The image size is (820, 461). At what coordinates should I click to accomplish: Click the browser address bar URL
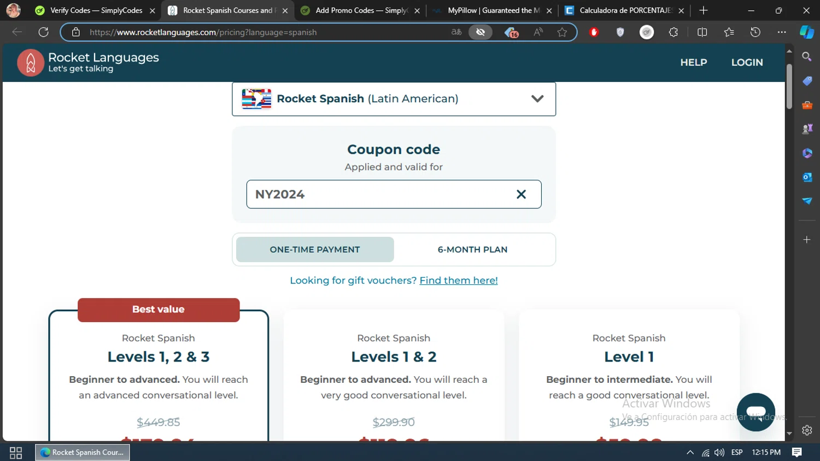[x=203, y=32]
